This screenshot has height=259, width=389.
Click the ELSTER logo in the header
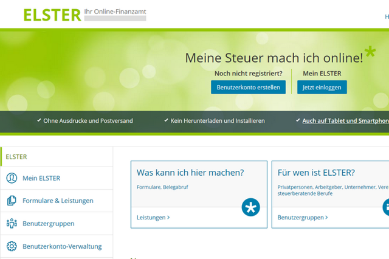pos(52,15)
